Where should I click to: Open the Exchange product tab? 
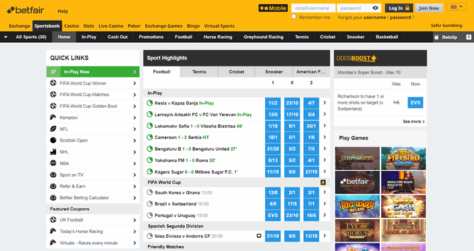pos(19,26)
